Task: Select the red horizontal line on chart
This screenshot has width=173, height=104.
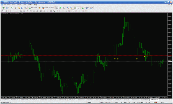Action: (x=84, y=56)
